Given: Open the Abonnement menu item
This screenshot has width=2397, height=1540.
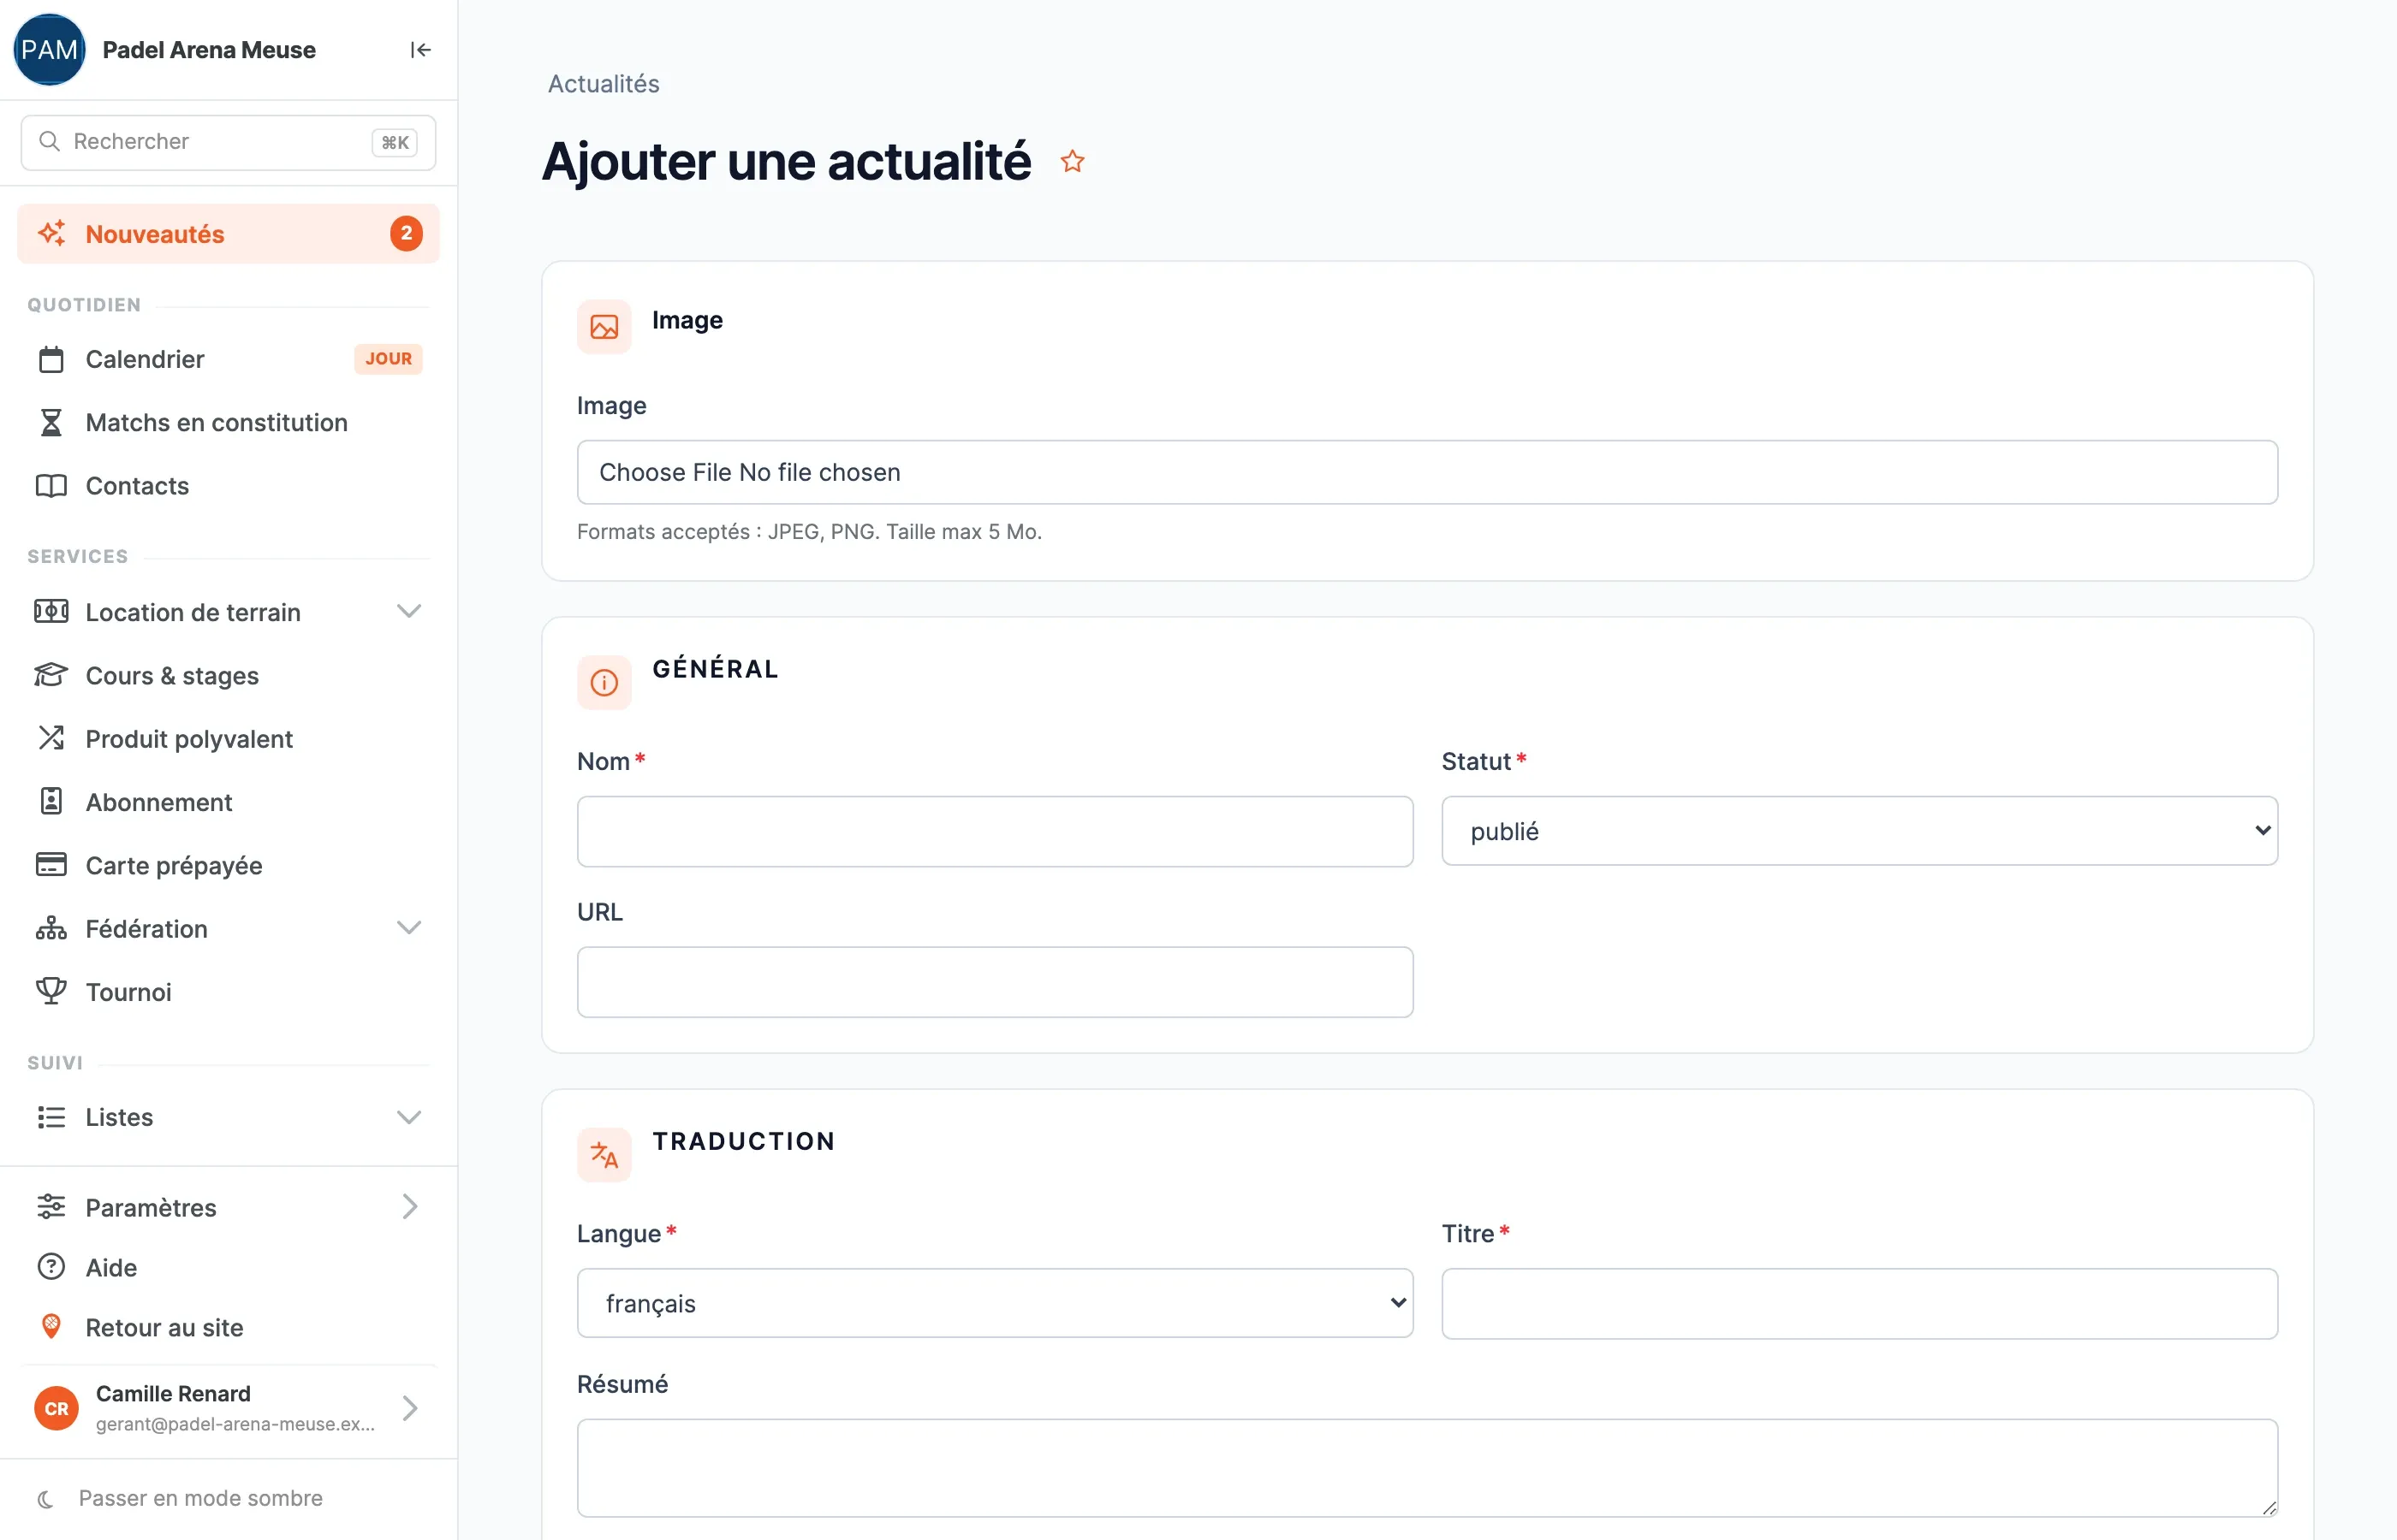Looking at the screenshot, I should 228,802.
